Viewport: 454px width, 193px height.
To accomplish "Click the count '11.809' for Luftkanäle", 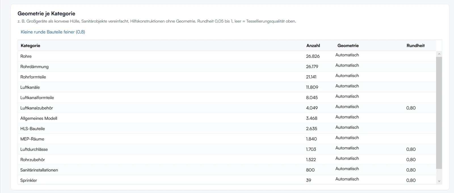I will tap(312, 87).
